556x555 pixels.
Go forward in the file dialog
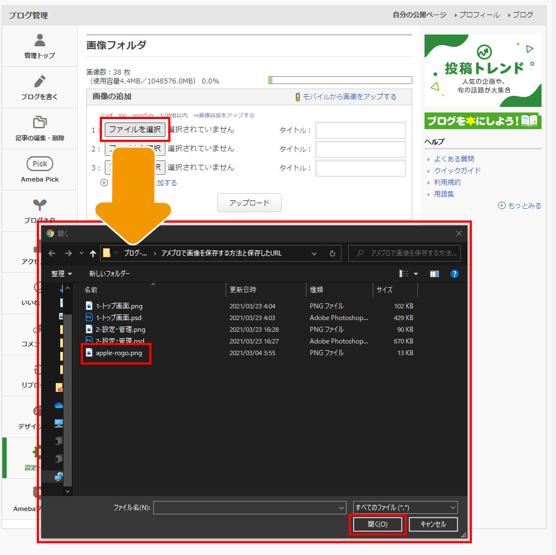tap(68, 253)
